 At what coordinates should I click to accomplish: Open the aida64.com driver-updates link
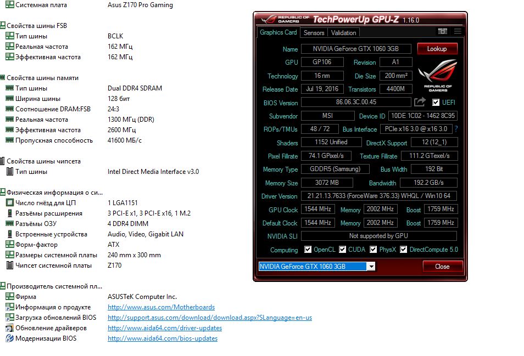point(165,328)
